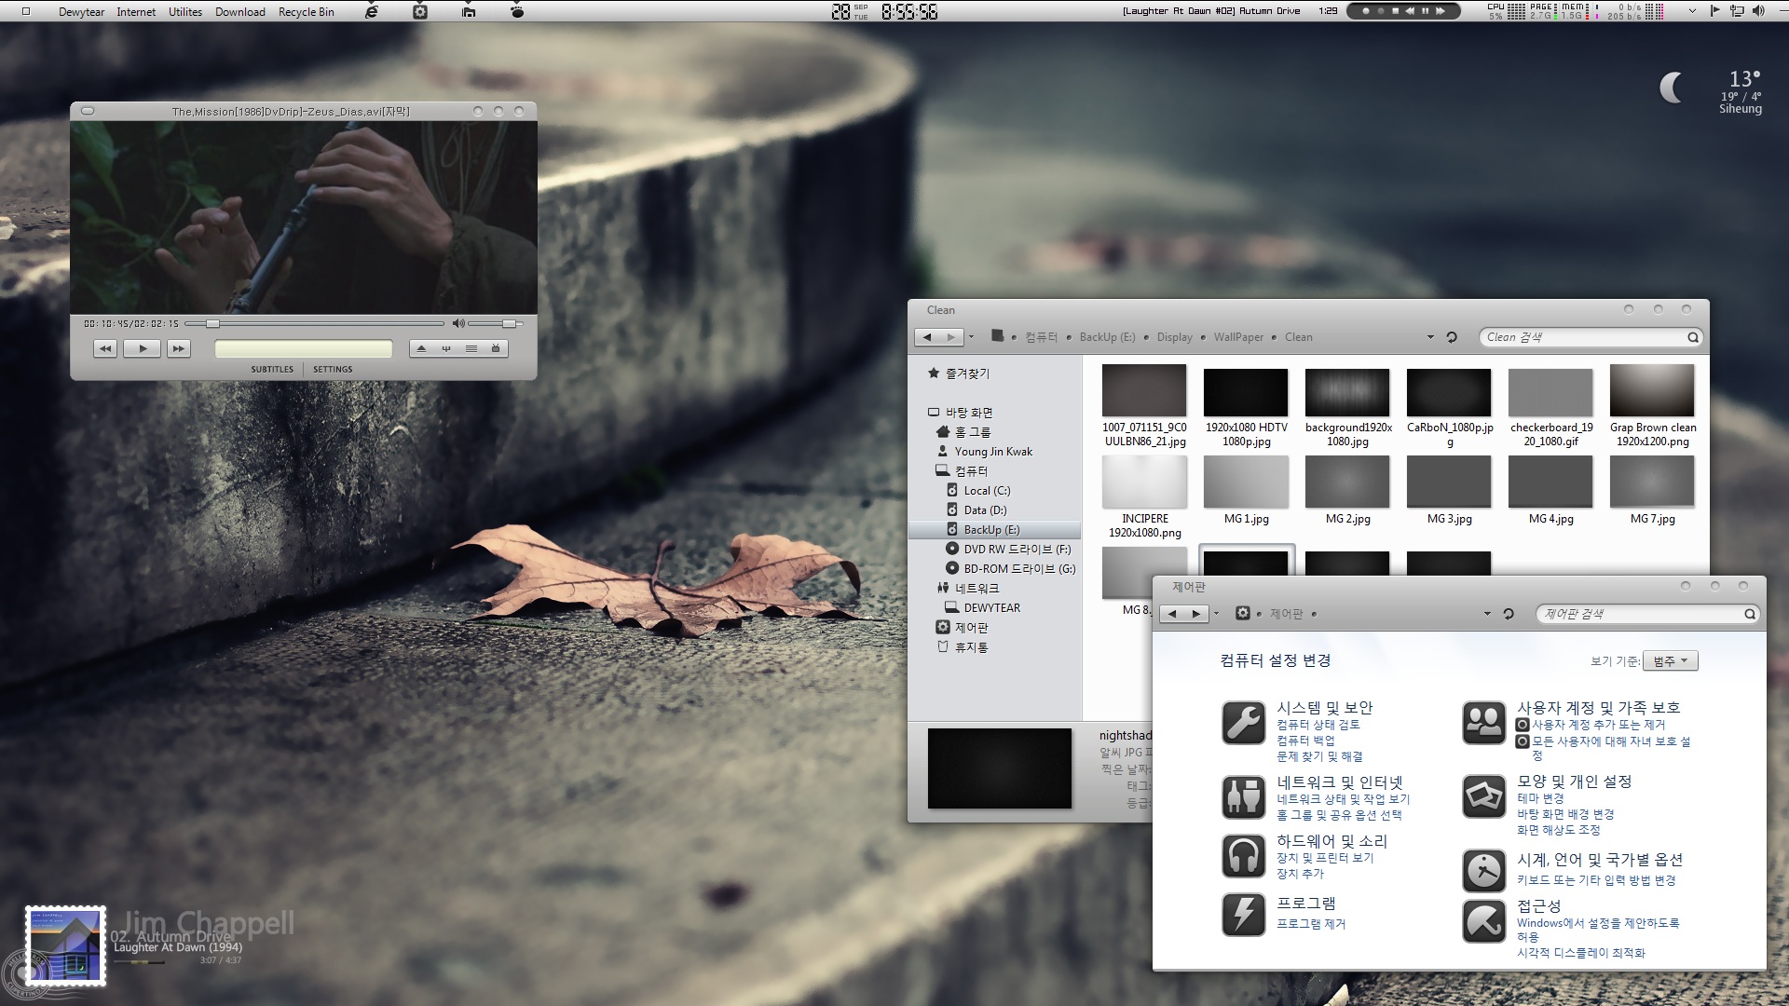Viewport: 1789px width, 1006px height.
Task: Expand hidden tray icons chevron
Action: pyautogui.click(x=1692, y=11)
